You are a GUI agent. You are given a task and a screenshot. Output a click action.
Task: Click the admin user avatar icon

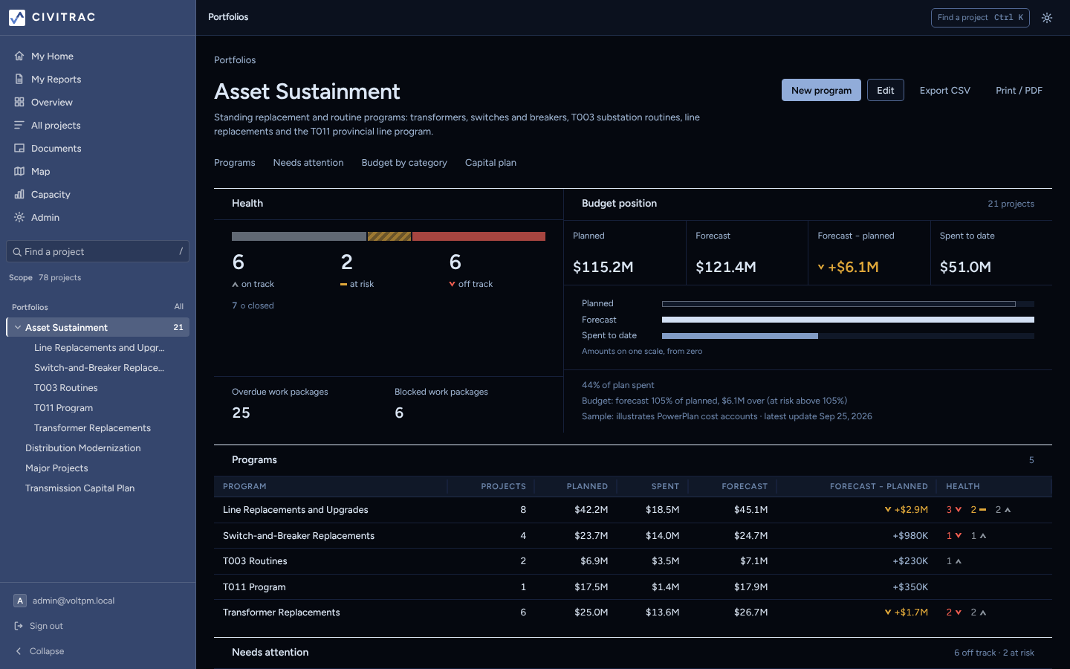pyautogui.click(x=20, y=601)
